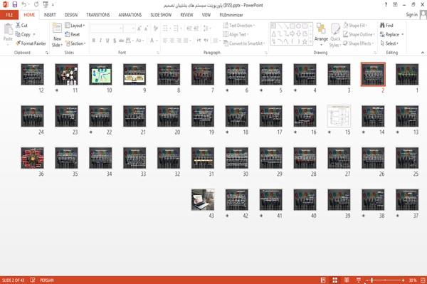Image resolution: width=427 pixels, height=284 pixels.
Task: Click the 30% zoom level
Action: (412, 280)
